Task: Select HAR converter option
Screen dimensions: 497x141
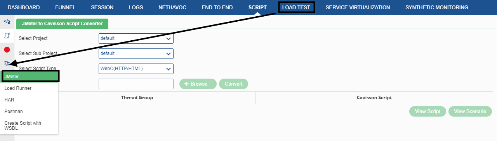Action: pos(9,100)
